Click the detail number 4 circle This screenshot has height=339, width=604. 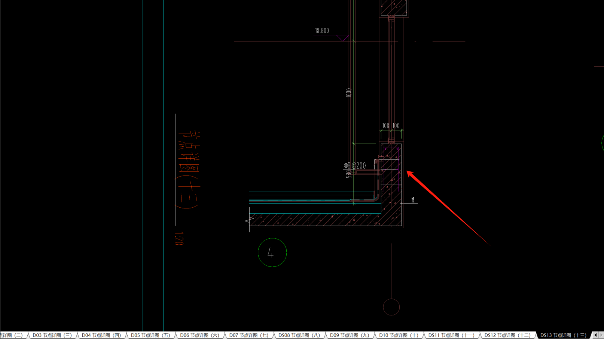pos(272,253)
